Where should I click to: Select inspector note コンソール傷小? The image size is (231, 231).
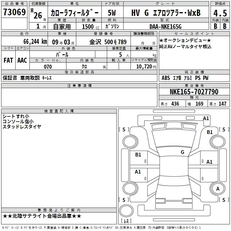point(18,122)
